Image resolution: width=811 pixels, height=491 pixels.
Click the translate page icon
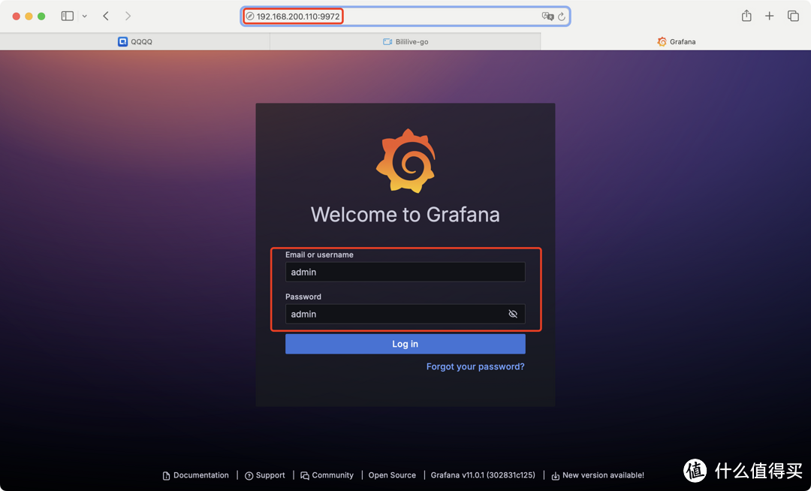pyautogui.click(x=547, y=17)
